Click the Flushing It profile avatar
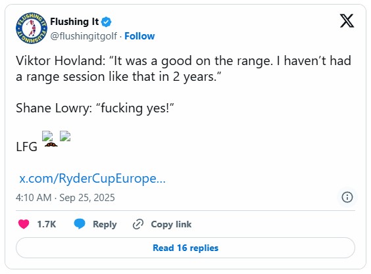The width and height of the screenshot is (371, 274). click(x=32, y=28)
